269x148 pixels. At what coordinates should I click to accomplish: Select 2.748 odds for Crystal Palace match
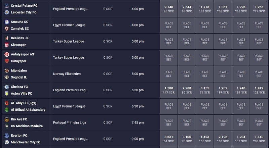coord(169,9)
